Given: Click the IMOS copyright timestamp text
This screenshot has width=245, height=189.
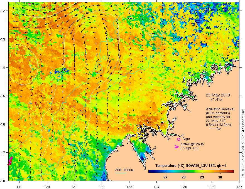Looking at the screenshot, I should 243,143.
